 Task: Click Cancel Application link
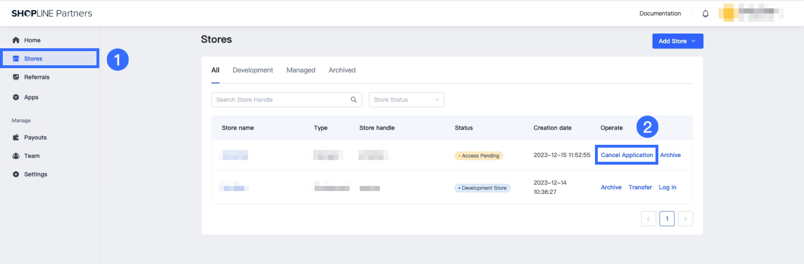[627, 155]
